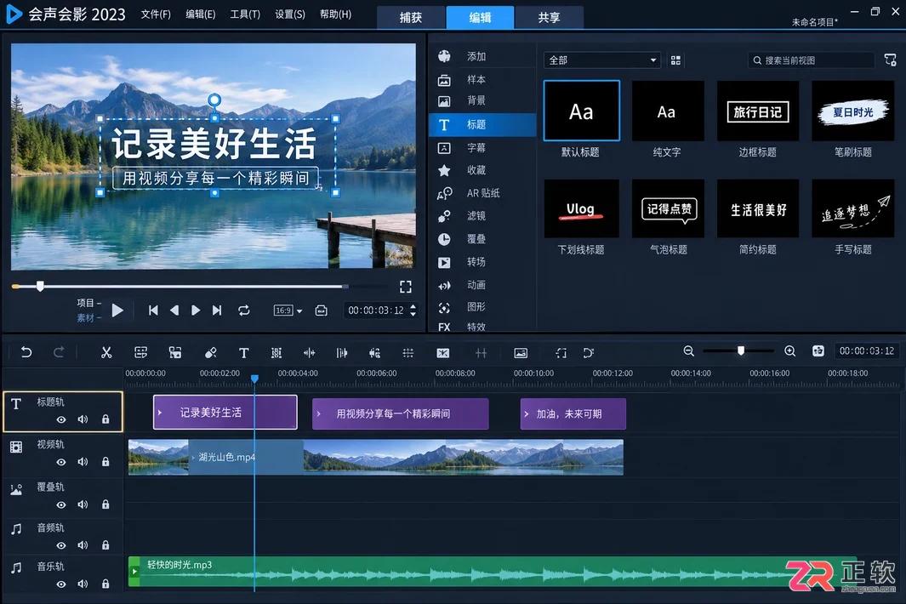The width and height of the screenshot is (906, 604).
Task: Click the 搜索当前视图 search field
Action: point(811,60)
